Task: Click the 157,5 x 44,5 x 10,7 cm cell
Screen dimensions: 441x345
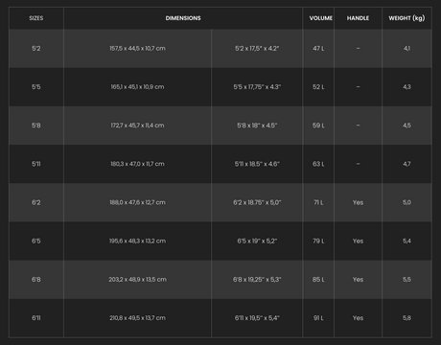Action: coord(137,49)
